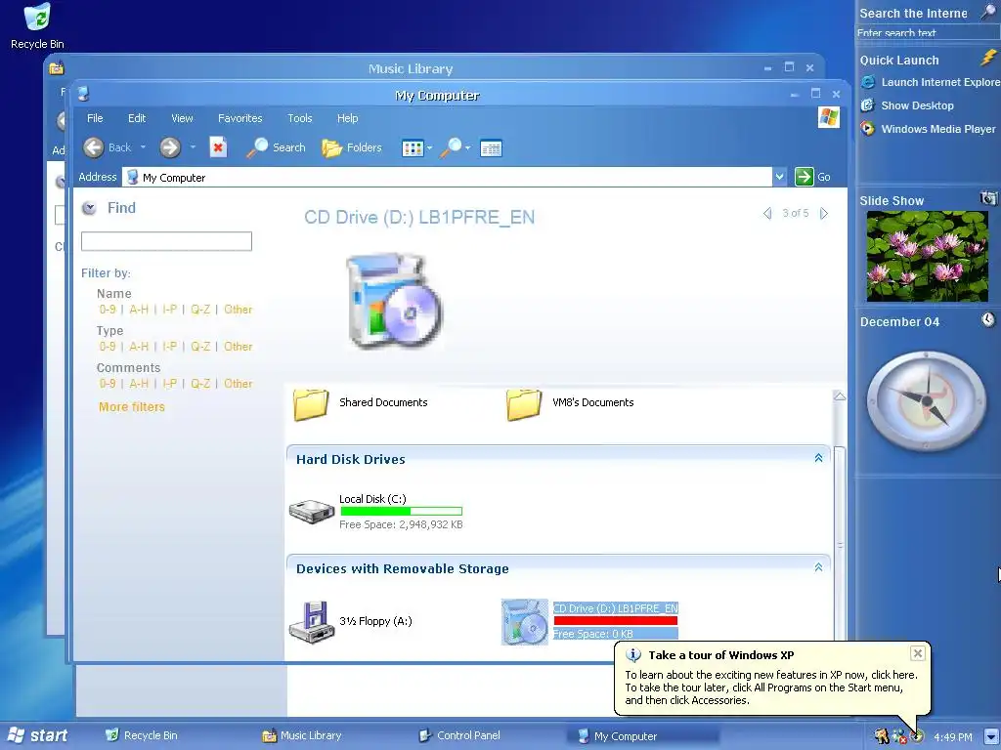Select the 3½ Floppy (A:) drive
Image resolution: width=1001 pixels, height=750 pixels.
click(x=351, y=622)
